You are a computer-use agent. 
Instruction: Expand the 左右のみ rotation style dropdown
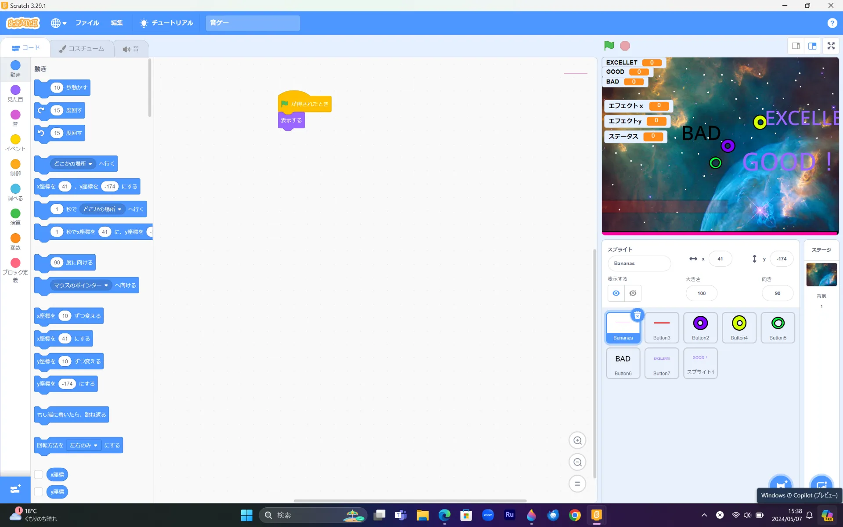(x=84, y=445)
